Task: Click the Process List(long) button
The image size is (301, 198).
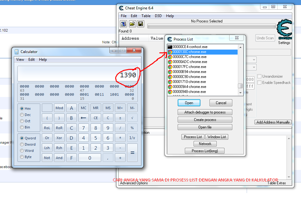Action: pos(205,151)
